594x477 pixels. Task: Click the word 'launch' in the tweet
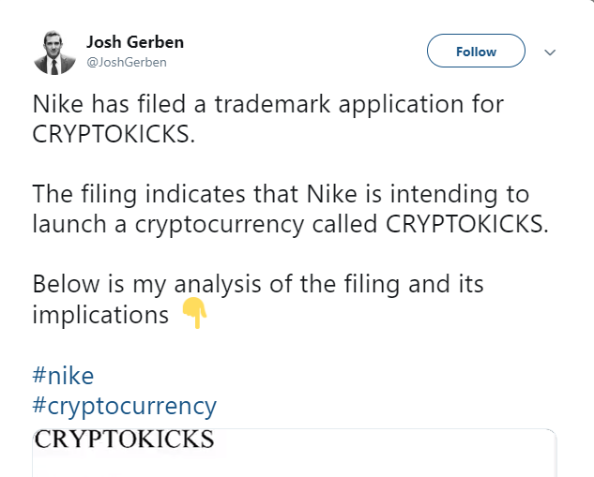coord(69,224)
